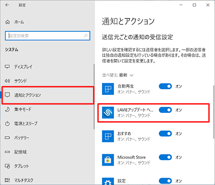Toggle 設定 notifications switch
The height and width of the screenshot is (185, 215).
pos(165,181)
